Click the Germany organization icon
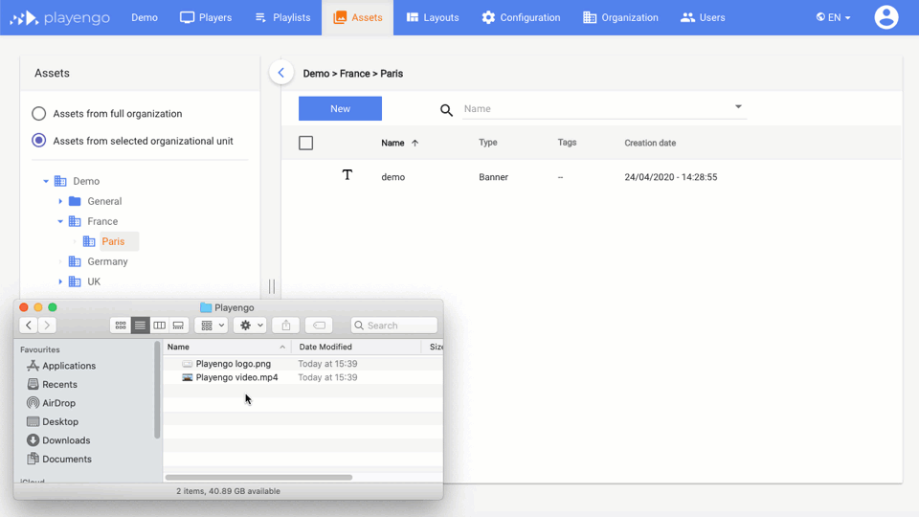The height and width of the screenshot is (517, 919). pyautogui.click(x=75, y=261)
